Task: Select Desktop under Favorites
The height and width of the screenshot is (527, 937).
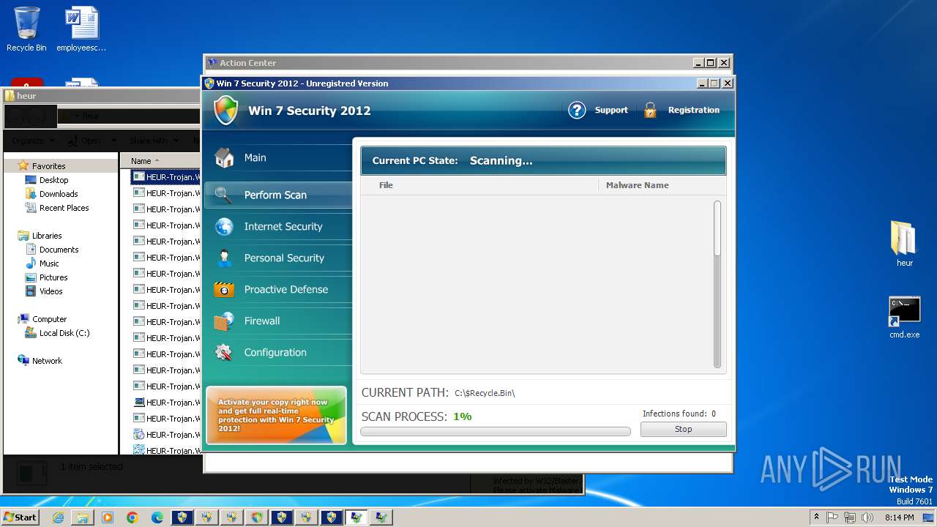Action: 53,180
